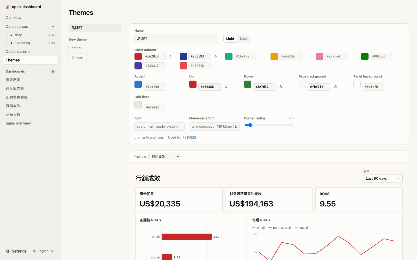Click the open-dashboard logo icon

[x=8, y=7]
